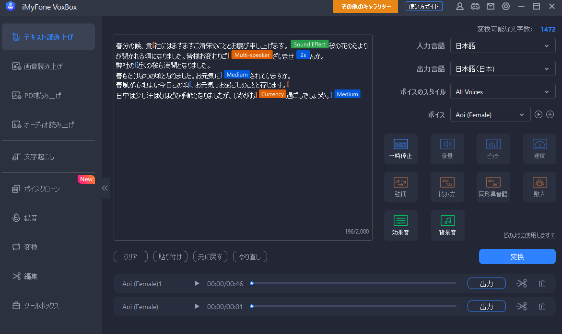Delete the Aoi (Female) 00:01 audio
Image resolution: width=562 pixels, height=334 pixels.
pos(542,306)
